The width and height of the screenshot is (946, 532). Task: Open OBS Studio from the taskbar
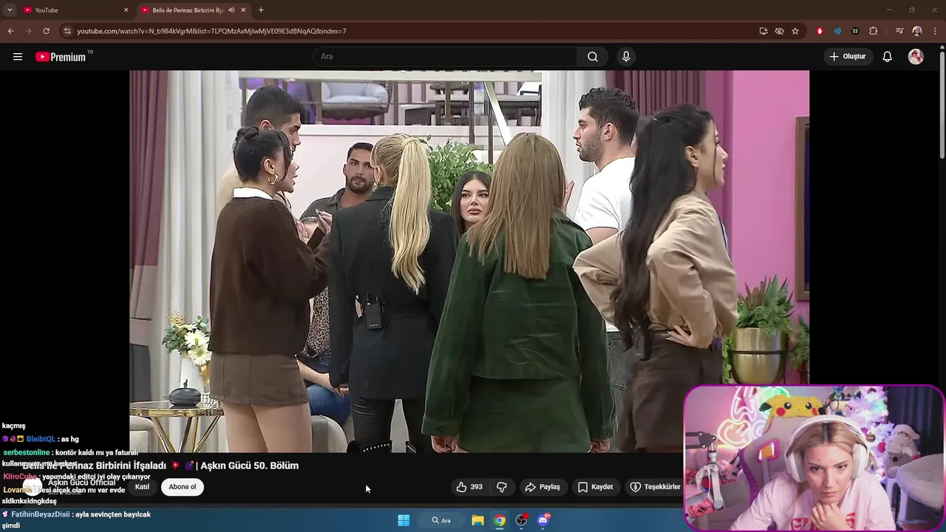click(x=522, y=520)
